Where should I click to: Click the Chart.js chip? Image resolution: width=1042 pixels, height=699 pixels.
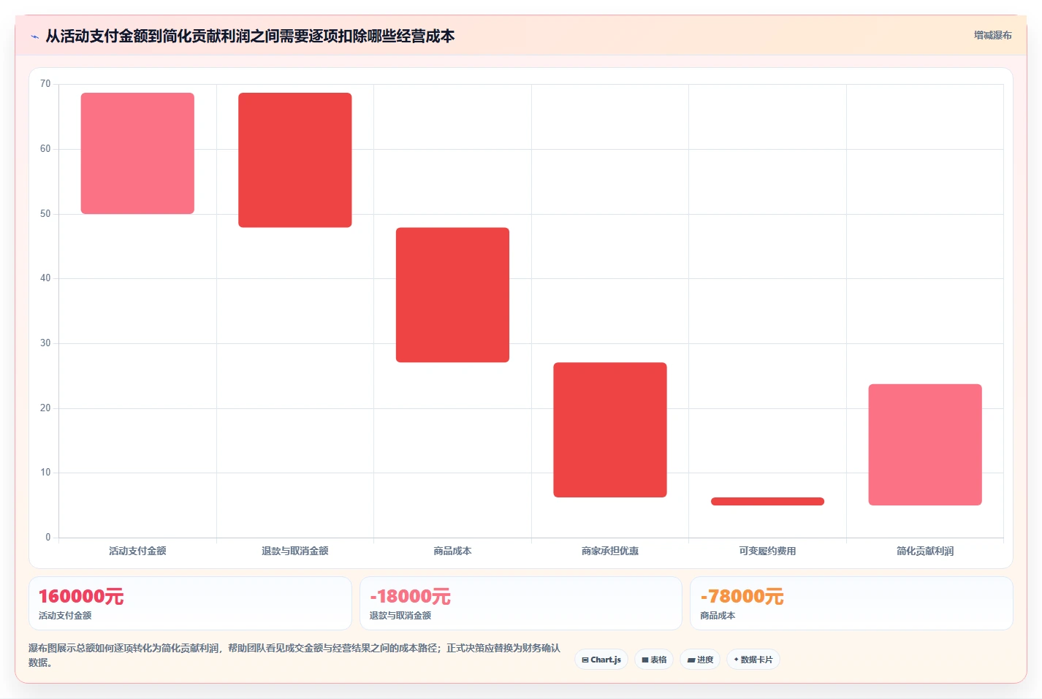coord(601,660)
